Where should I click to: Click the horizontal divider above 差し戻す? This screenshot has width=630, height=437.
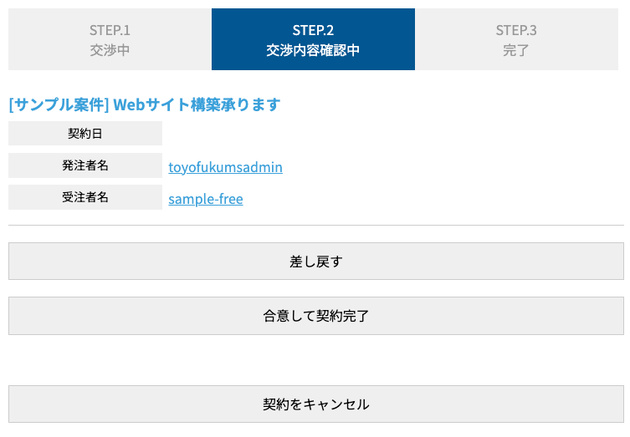[316, 225]
